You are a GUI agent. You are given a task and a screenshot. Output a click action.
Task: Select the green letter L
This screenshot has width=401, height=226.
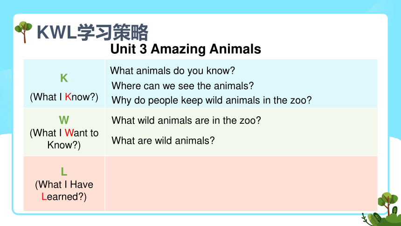[64, 171]
